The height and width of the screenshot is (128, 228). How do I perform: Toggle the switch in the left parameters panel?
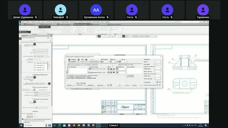(36, 90)
